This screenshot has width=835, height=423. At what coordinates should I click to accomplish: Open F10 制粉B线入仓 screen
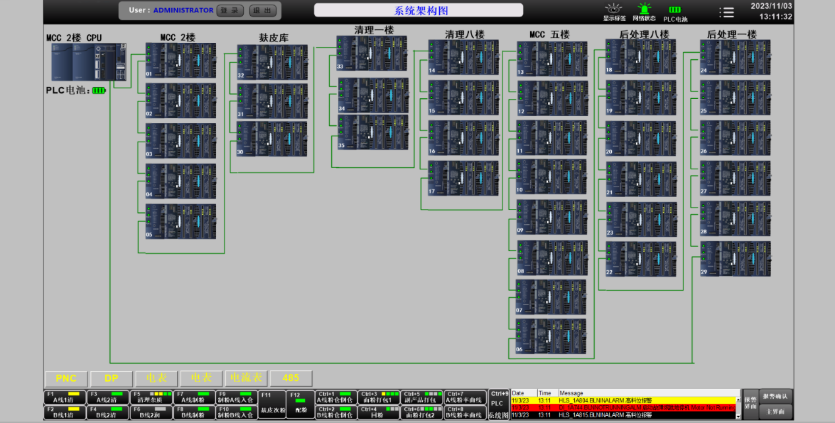click(x=237, y=412)
